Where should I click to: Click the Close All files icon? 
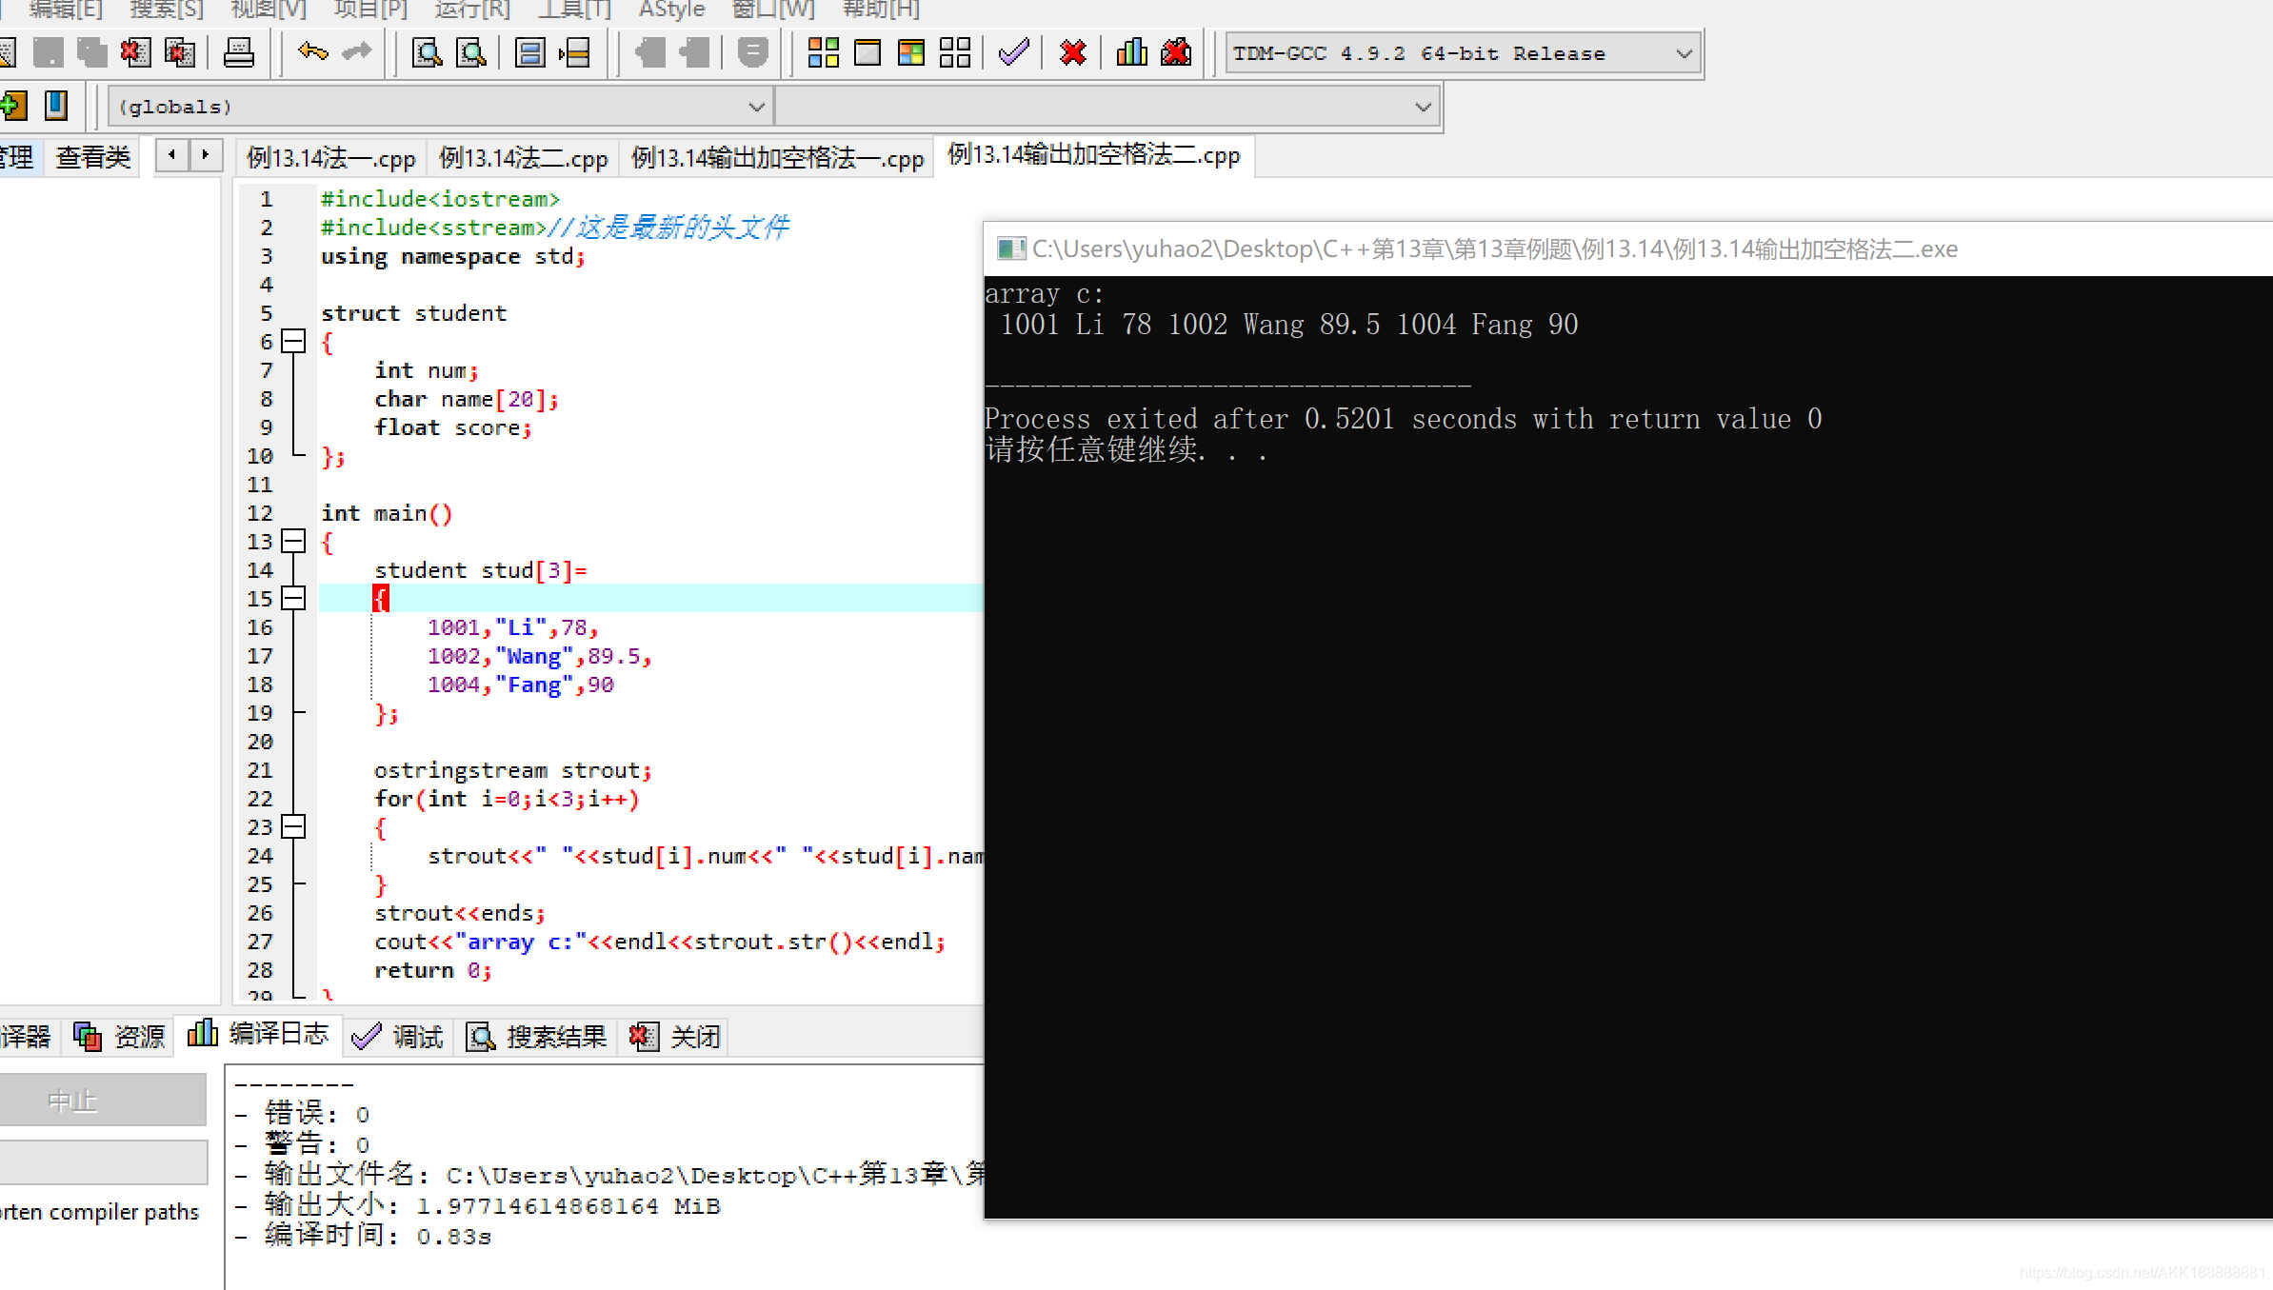tap(179, 52)
